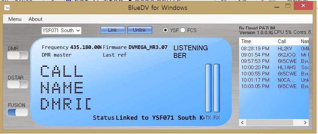Viewport: 318px width, 134px height.
Task: Select the 10:00:55 PM 6K5CWE log row
Action: click(x=274, y=74)
